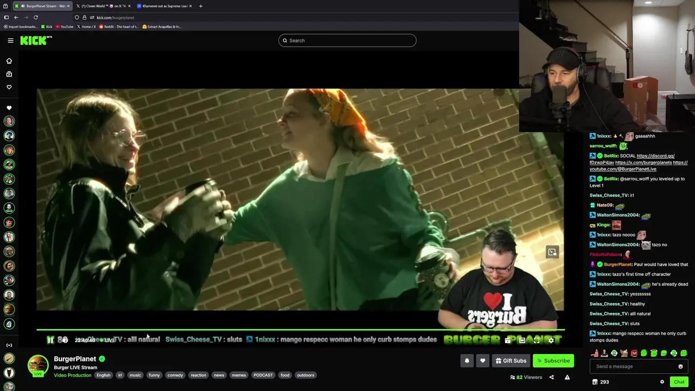Select the BurgerPlanet Stream browser tab
Image resolution: width=695 pixels, height=391 pixels.
(x=42, y=6)
